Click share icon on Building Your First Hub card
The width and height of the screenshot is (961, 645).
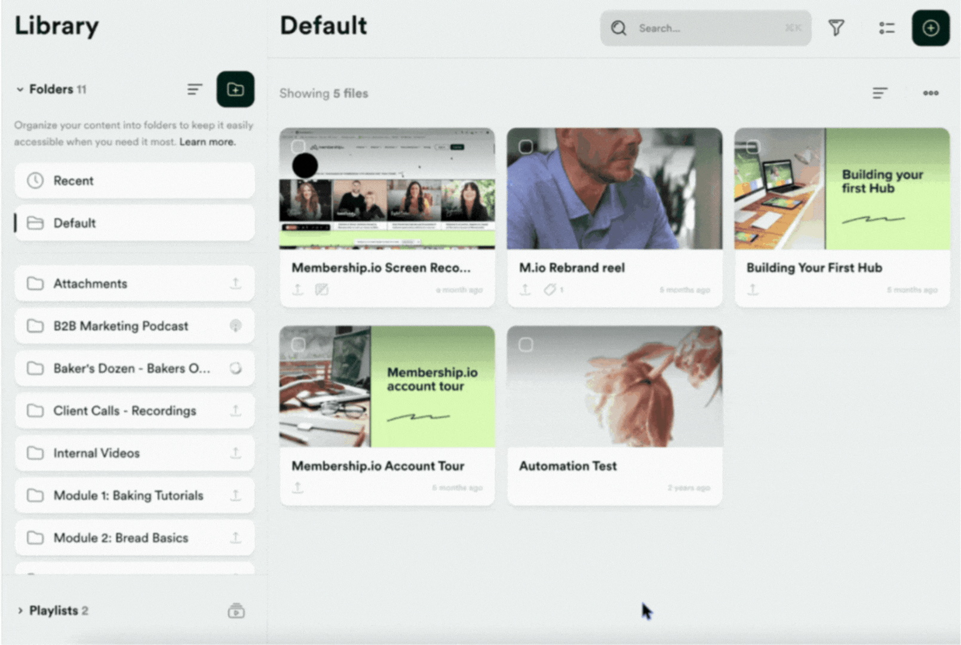[x=753, y=290]
